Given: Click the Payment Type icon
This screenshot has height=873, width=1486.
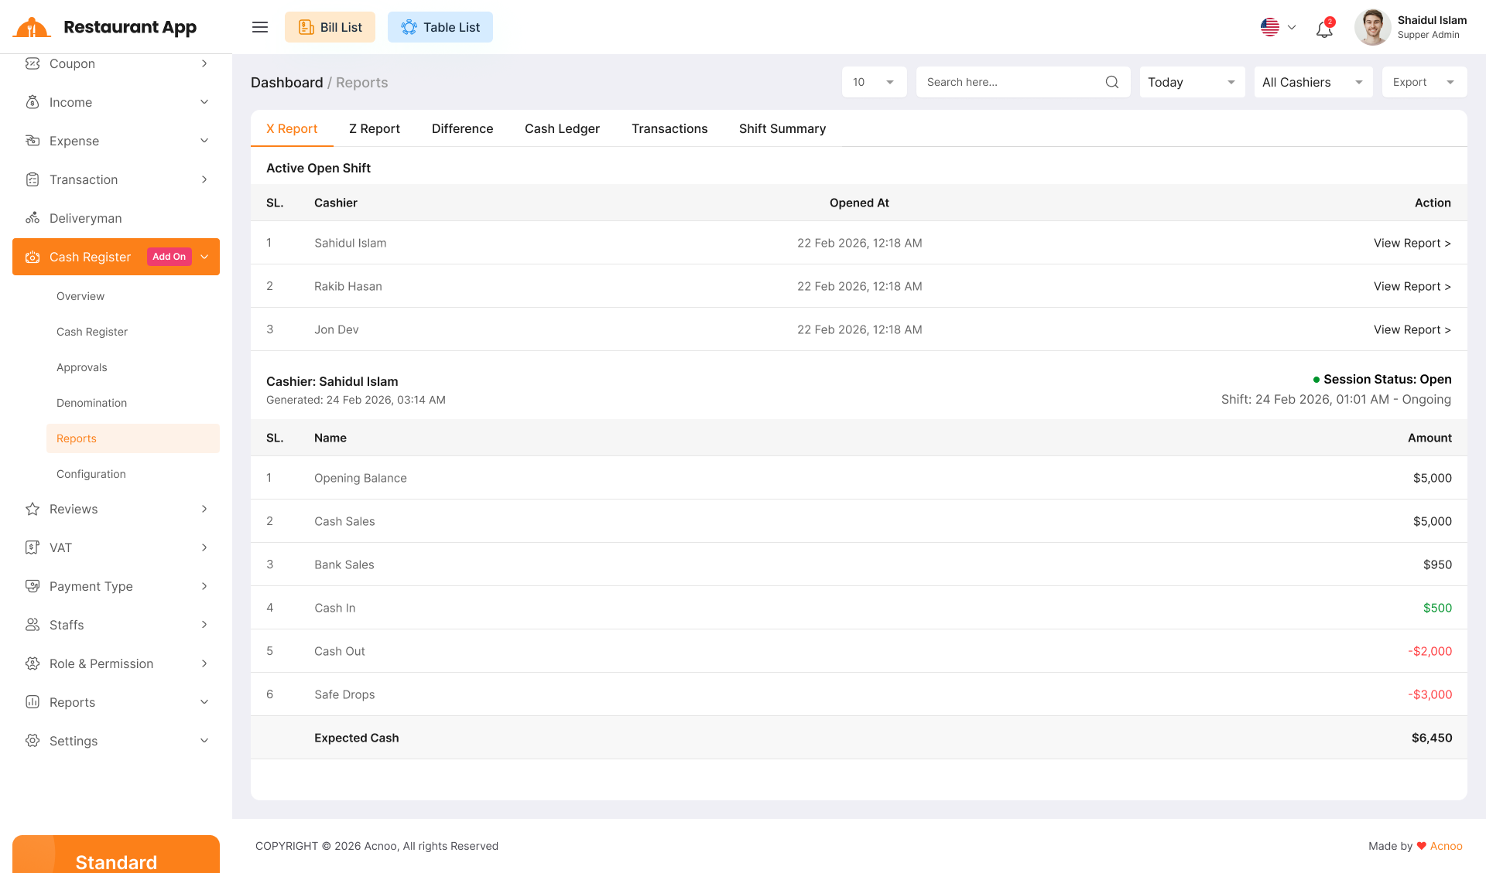Looking at the screenshot, I should pos(33,586).
